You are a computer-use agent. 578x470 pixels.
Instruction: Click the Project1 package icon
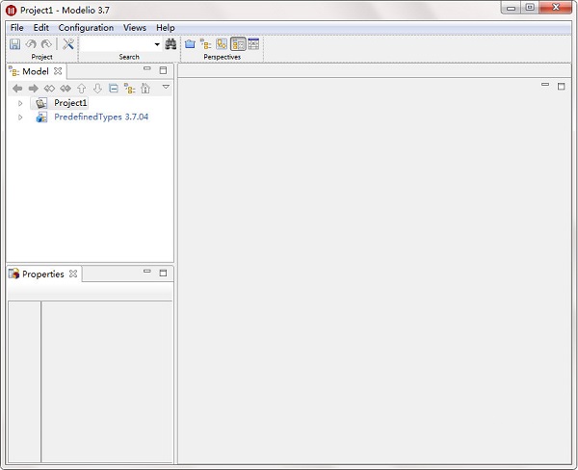click(x=40, y=103)
